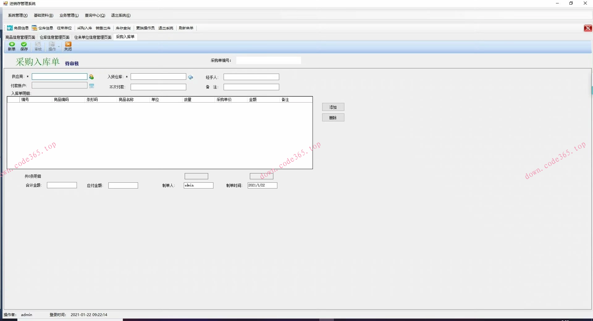The height and width of the screenshot is (321, 593).
Task: Click 销售出库 in the shortcut toolbar
Action: click(103, 28)
